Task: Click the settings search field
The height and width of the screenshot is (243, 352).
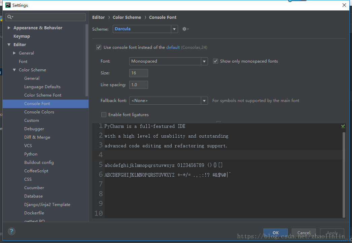Action: [x=45, y=17]
